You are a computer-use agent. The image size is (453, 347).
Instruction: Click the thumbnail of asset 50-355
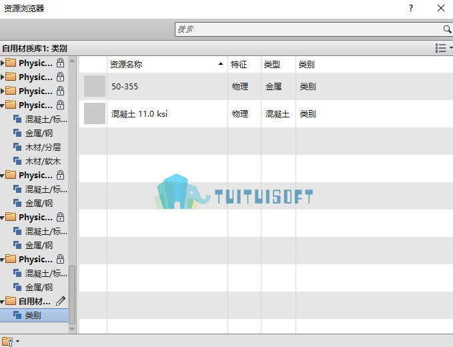(x=95, y=86)
